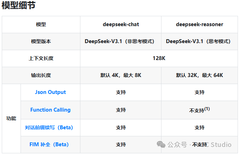The width and height of the screenshot is (239, 154).
Task: Select the 功能 row group label
Action: (x=11, y=118)
